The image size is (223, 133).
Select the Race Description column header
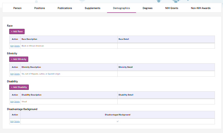pyautogui.click(x=69, y=39)
